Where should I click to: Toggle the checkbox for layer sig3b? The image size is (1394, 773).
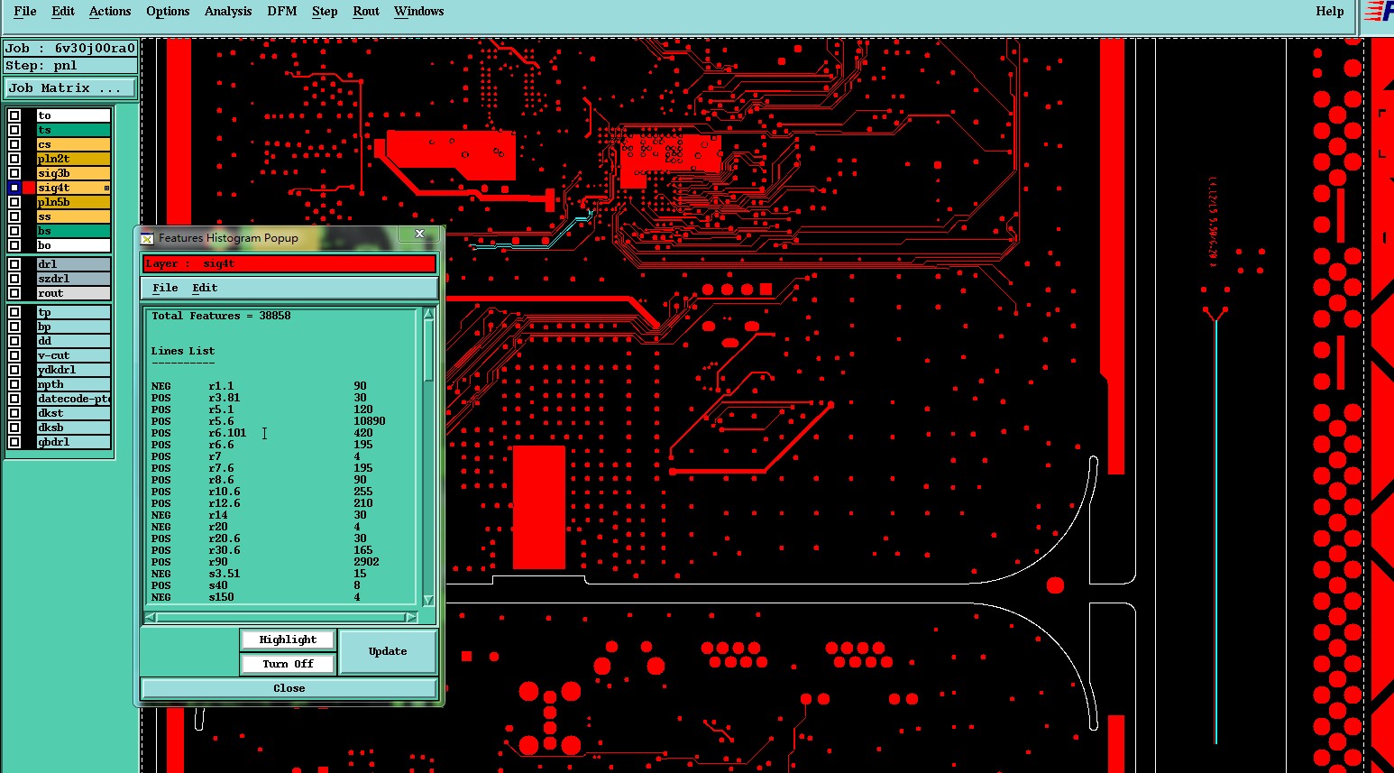point(14,173)
